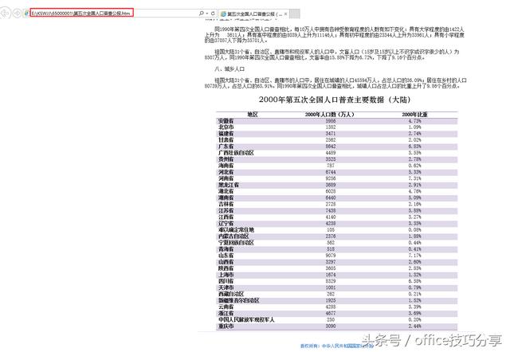Click the population value 1674 for 上海市
510x352 pixels.
331,275
